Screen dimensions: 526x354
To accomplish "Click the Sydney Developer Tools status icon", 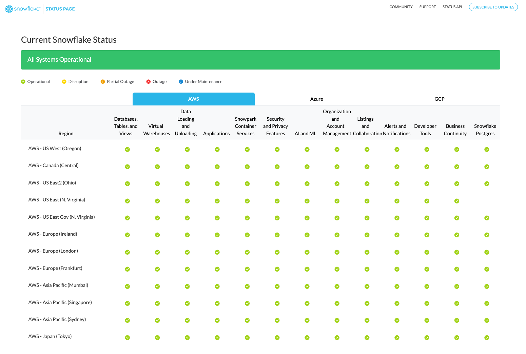I will [x=427, y=320].
